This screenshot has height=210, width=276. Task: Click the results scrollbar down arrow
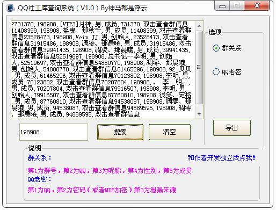(199, 114)
